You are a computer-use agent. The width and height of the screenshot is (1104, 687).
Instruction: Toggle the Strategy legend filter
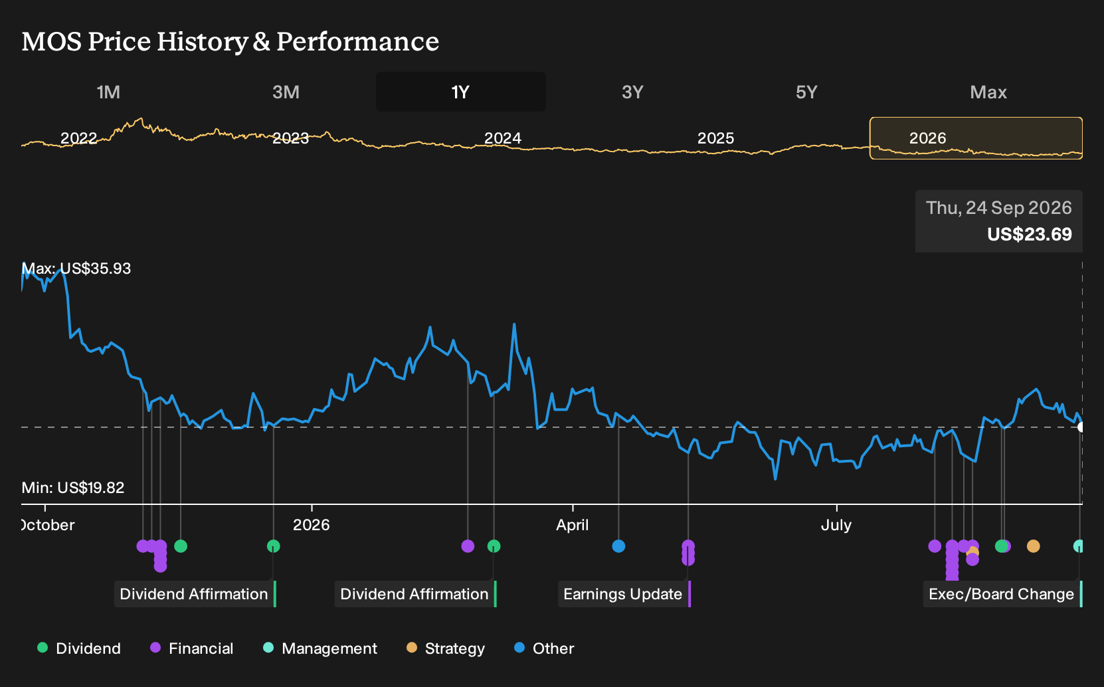pyautogui.click(x=446, y=648)
